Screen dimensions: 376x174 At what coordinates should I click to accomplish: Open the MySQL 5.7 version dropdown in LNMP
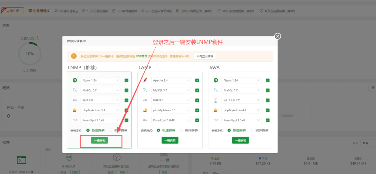click(100, 90)
